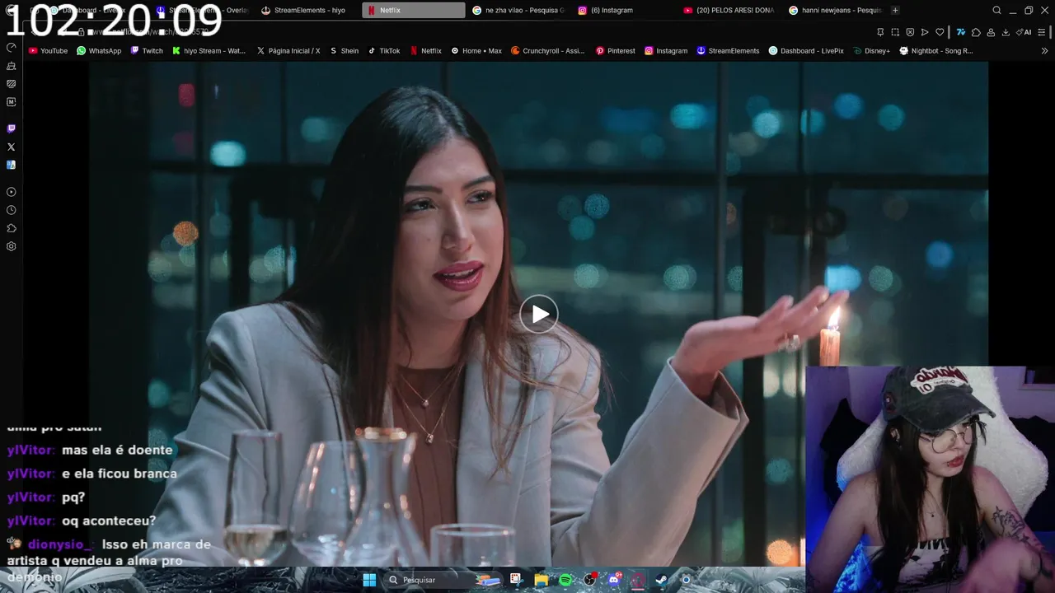Open the extensions cube icon
Viewport: 1055px width, 593px height.
[976, 32]
